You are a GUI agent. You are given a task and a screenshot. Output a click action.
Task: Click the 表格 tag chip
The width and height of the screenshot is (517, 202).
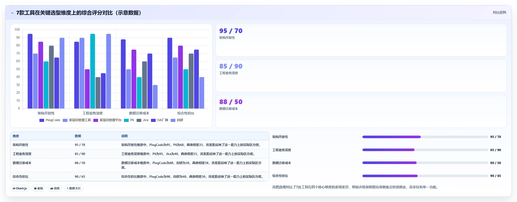pyautogui.click(x=38, y=188)
